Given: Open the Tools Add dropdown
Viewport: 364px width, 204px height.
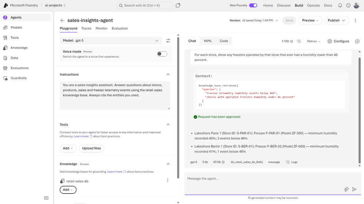Looking at the screenshot, I should 68,148.
